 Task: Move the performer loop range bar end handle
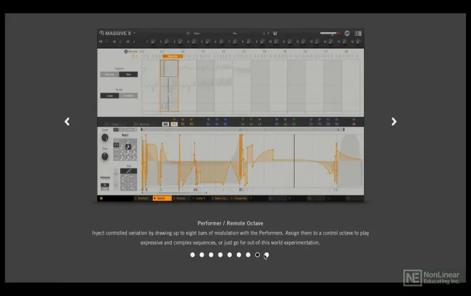[344, 130]
